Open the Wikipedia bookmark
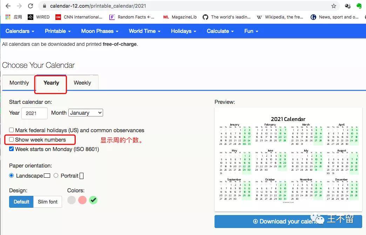 (x=280, y=17)
